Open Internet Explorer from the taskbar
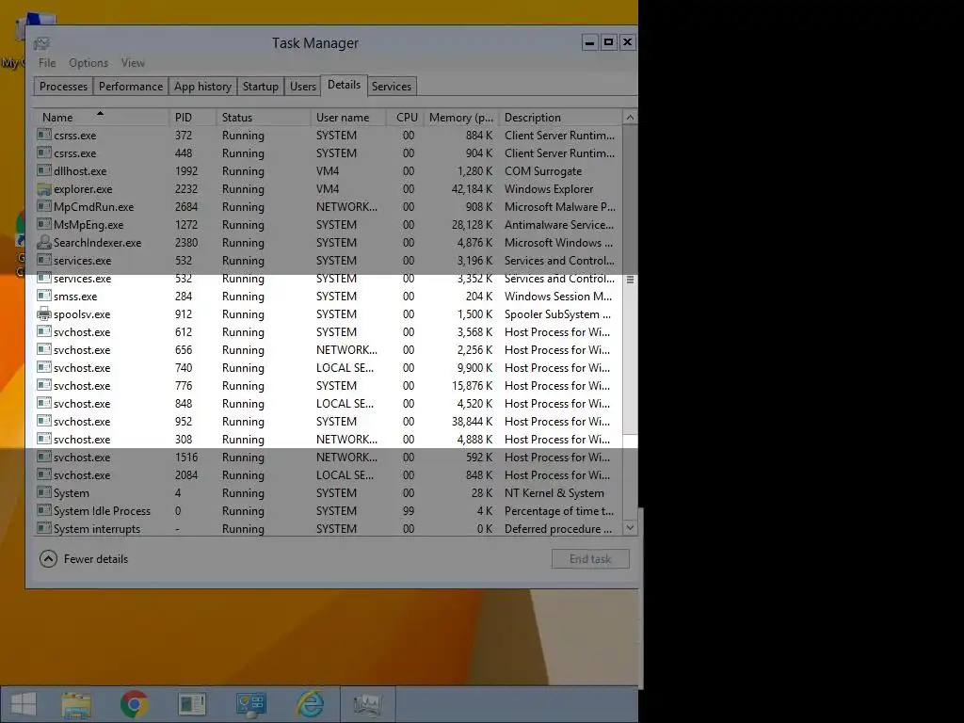Screen dimensions: 964x723 pyautogui.click(x=310, y=704)
